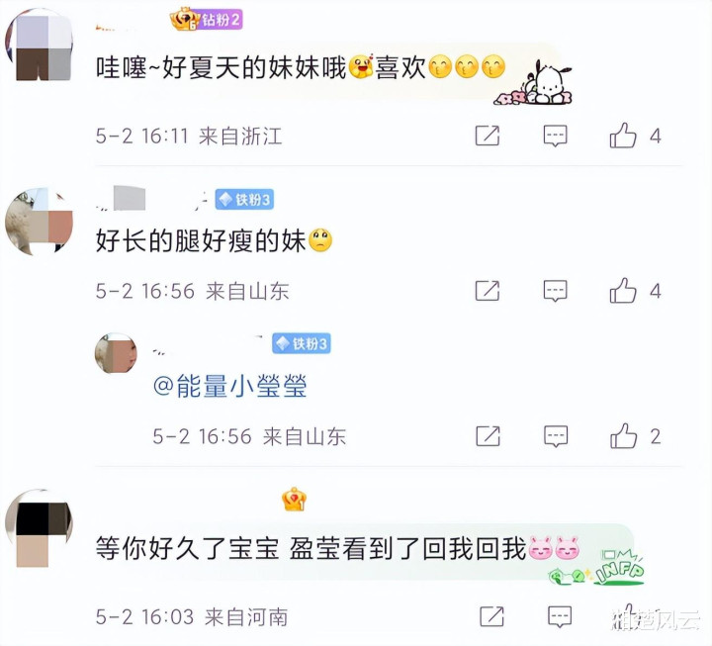The image size is (712, 646).
Task: Open the first commenter's avatar
Action: click(x=39, y=46)
